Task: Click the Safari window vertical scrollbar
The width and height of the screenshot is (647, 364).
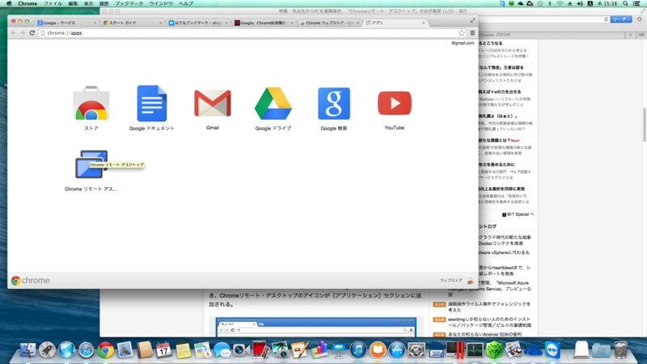Action: coord(645,125)
